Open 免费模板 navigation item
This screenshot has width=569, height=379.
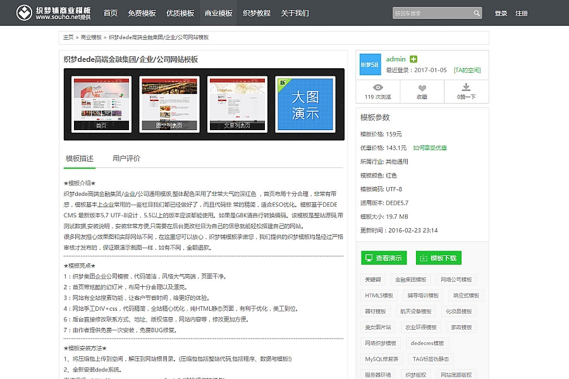tap(142, 13)
